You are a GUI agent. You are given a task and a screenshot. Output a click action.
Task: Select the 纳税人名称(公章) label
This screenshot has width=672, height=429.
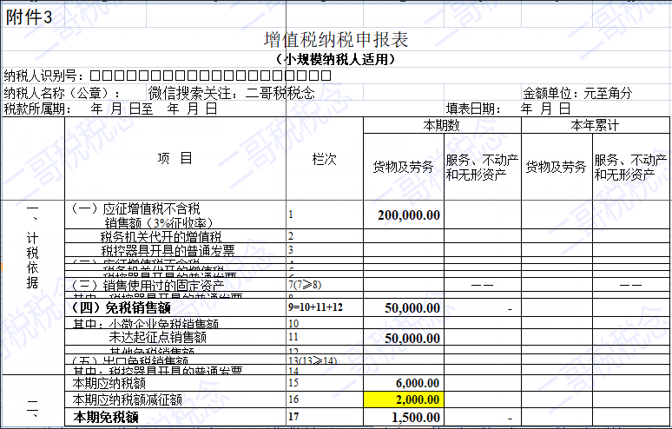pyautogui.click(x=63, y=93)
